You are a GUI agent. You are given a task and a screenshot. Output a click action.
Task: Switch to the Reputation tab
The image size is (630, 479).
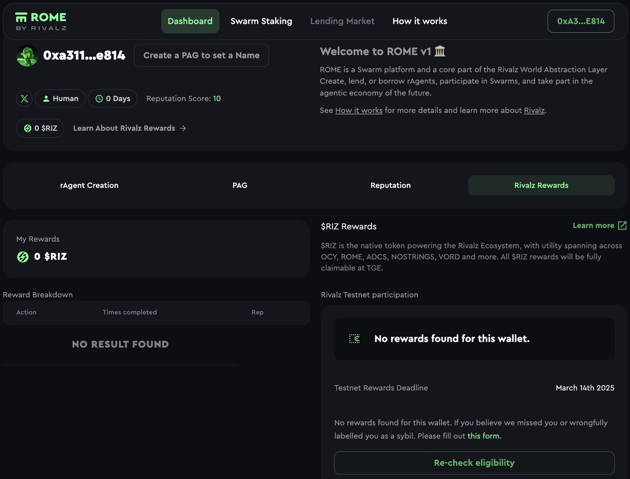coord(391,185)
